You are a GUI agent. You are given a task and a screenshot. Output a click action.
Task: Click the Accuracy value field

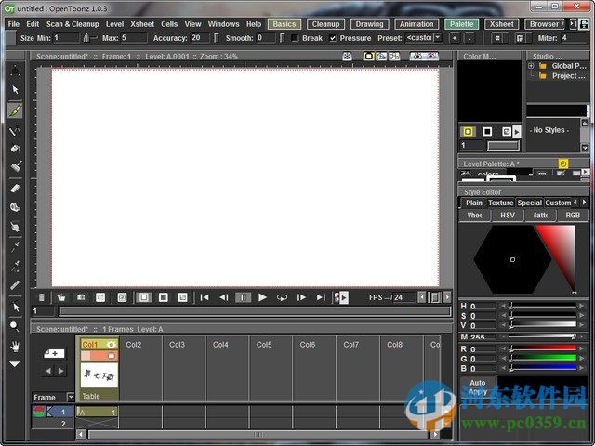pos(200,38)
